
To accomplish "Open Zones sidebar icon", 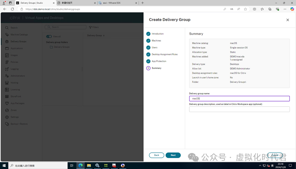I will (x=7, y=110).
